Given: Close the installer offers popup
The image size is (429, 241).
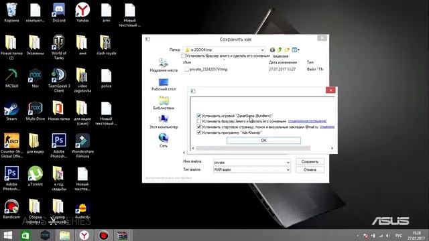Looking at the screenshot, I should click(x=330, y=90).
